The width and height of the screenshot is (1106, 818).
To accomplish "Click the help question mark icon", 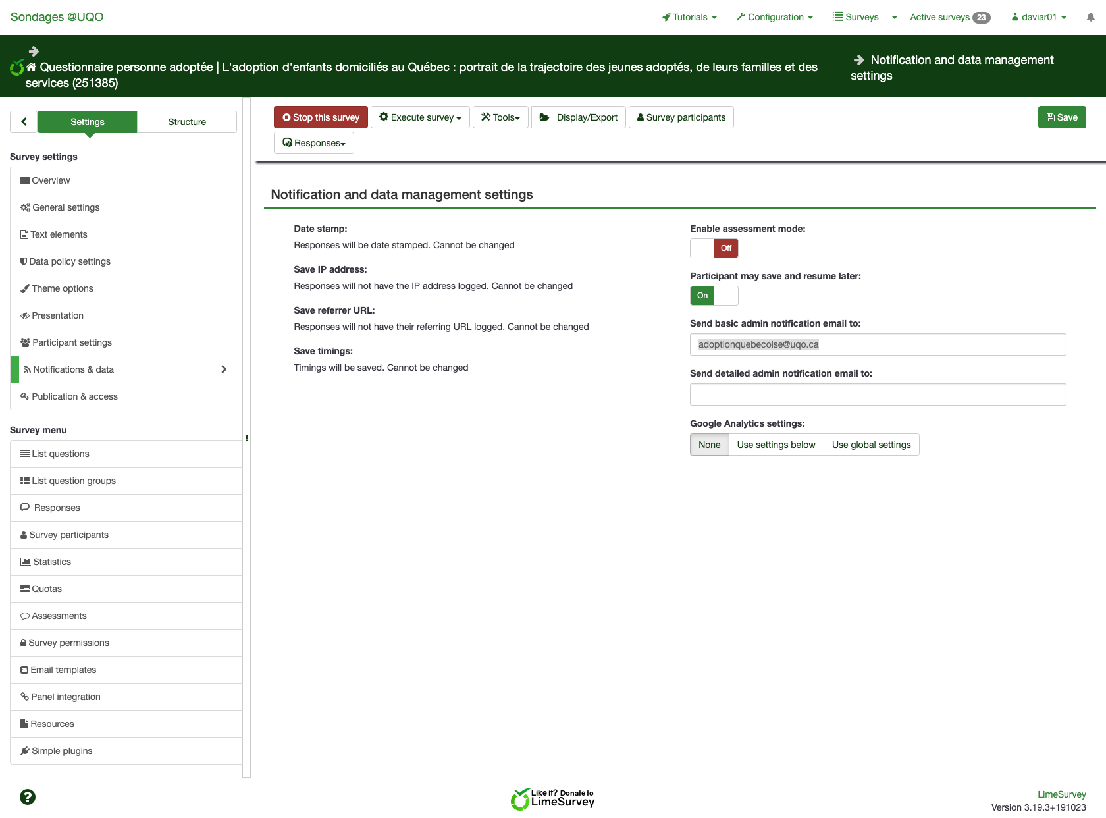I will click(x=28, y=797).
